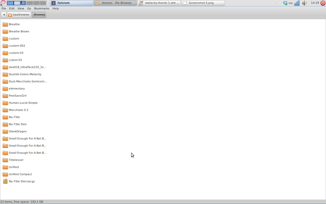Image resolution: width=326 pixels, height=204 pixels.
Task: Select the Macchiato 0.3 folder icon
Action: (x=5, y=110)
